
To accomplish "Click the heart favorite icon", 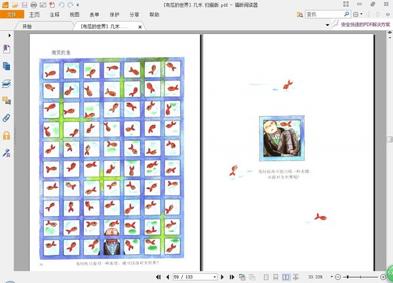I will pos(388,14).
